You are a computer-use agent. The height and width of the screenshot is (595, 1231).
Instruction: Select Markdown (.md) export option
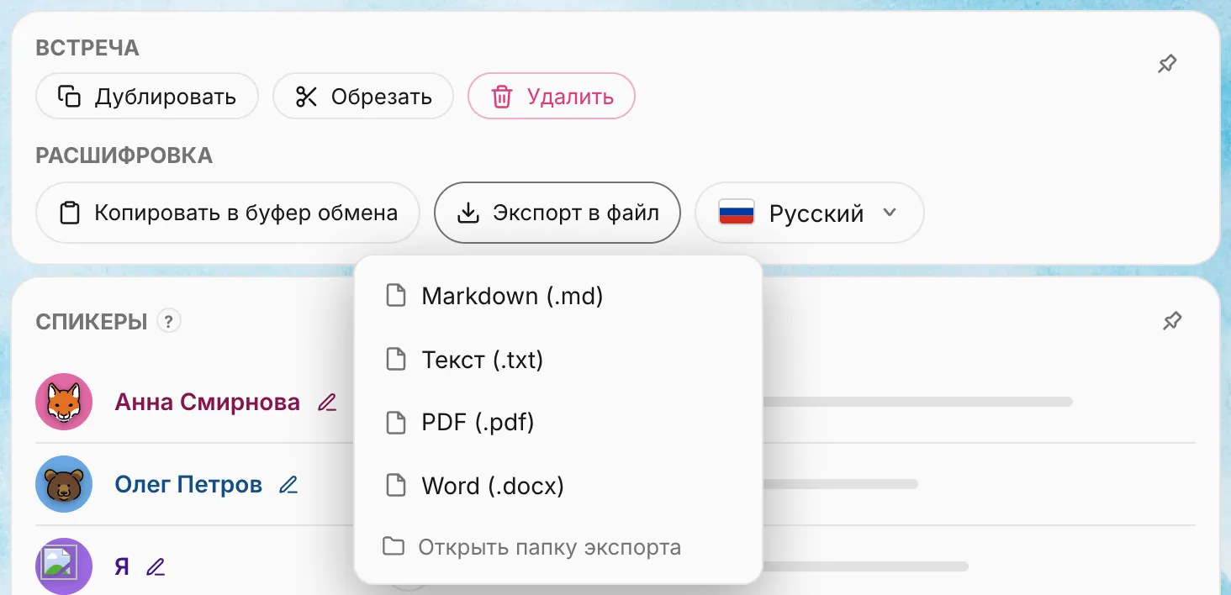pos(558,296)
